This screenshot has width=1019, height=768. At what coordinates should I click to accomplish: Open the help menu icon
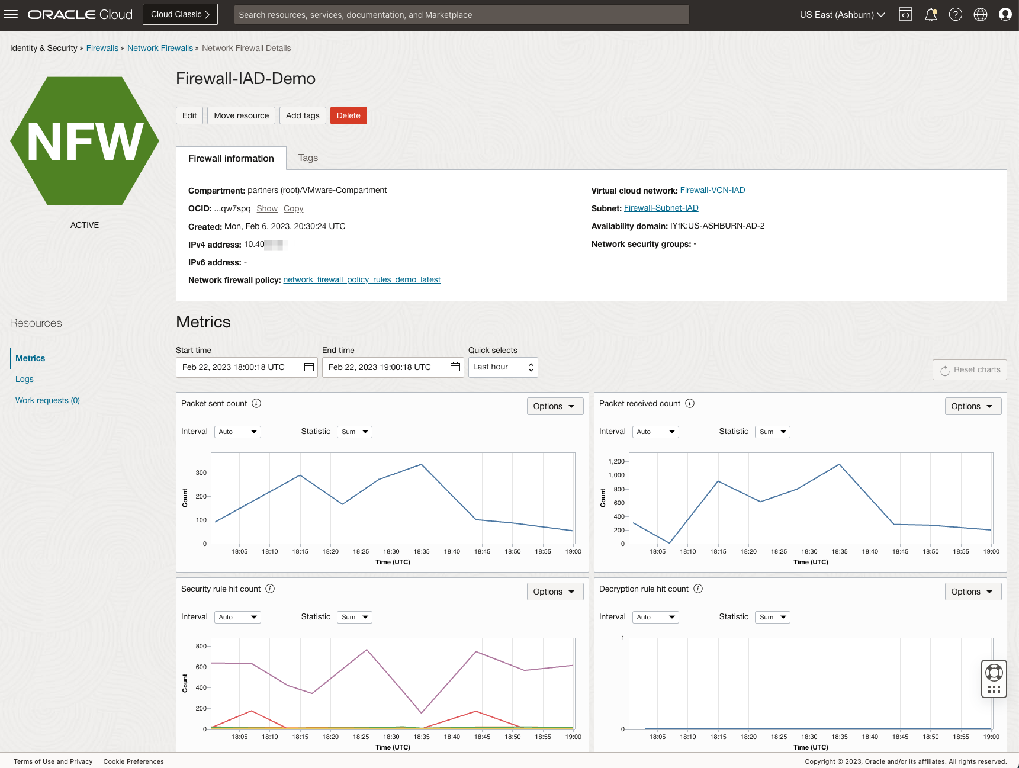[954, 14]
